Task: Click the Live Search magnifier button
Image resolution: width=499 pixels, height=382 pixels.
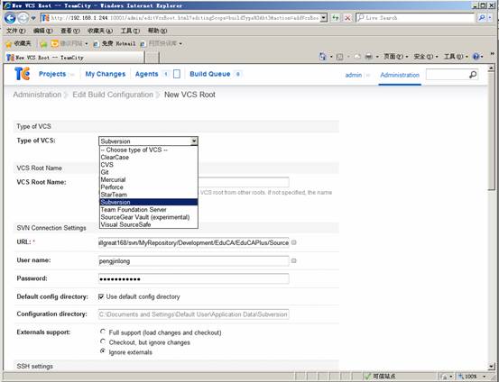Action: point(482,18)
